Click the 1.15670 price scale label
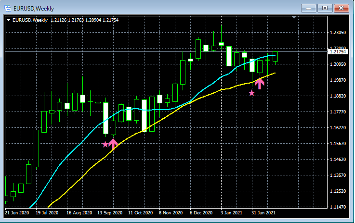Viewport: 355px width, 223px height. (338, 144)
